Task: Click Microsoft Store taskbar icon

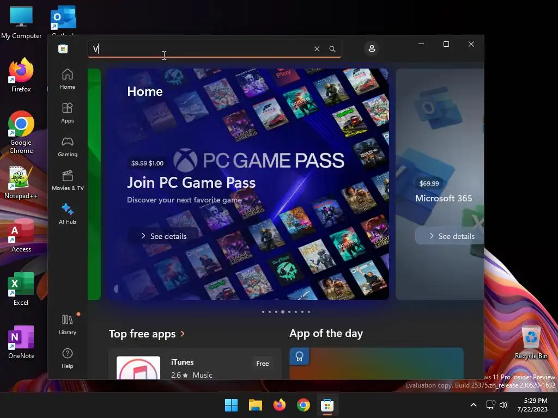Action: (x=327, y=405)
